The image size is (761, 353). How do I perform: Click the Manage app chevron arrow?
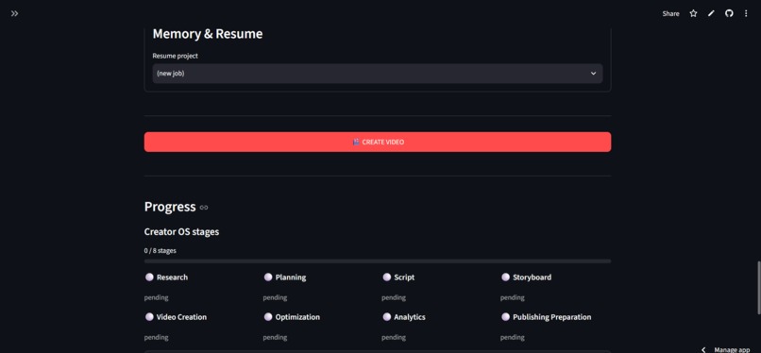point(703,349)
